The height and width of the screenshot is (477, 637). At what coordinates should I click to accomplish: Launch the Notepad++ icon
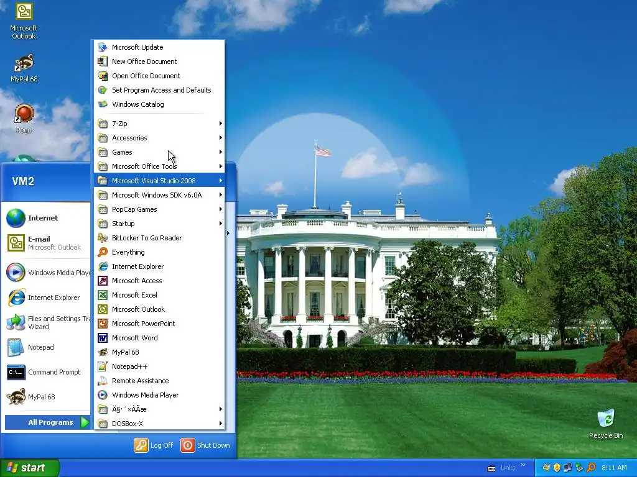coord(103,366)
